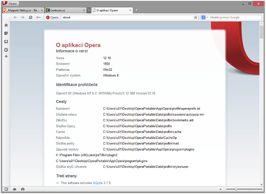Image resolution: width=266 pixels, height=194 pixels.
Task: Click the profile\mail folder path
Action: click(x=141, y=144)
